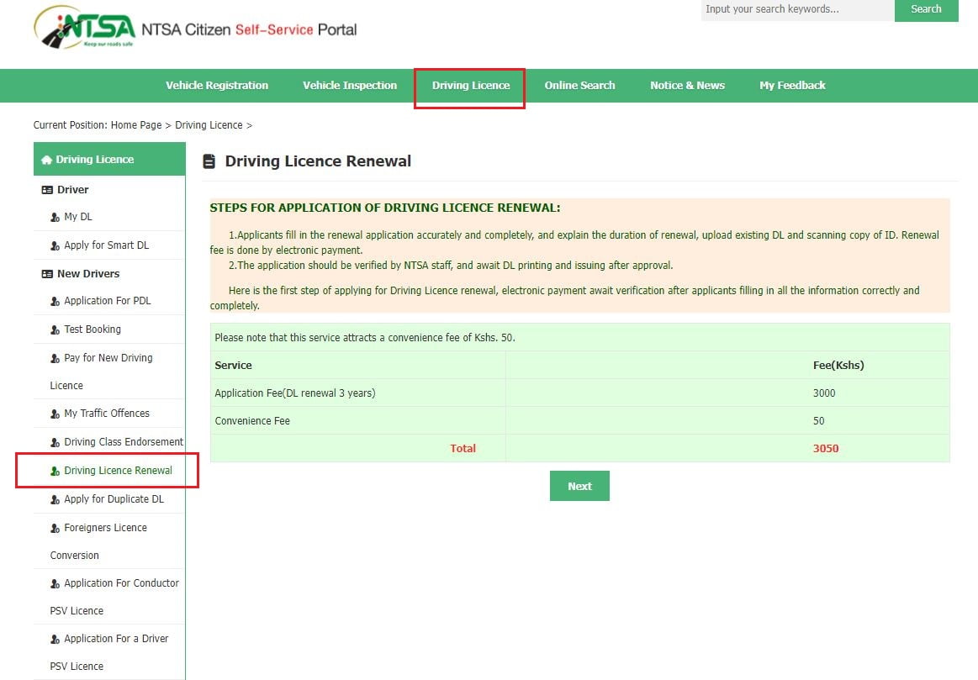Click the Convenience Fee row label
Screen dimensions: 978x680
(x=252, y=421)
